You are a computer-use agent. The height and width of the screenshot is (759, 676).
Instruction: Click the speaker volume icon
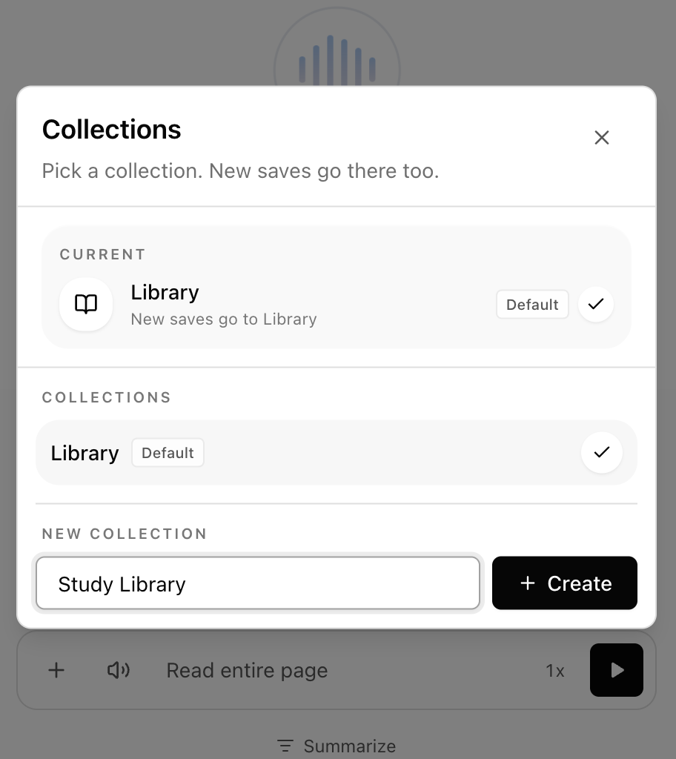[x=119, y=670]
